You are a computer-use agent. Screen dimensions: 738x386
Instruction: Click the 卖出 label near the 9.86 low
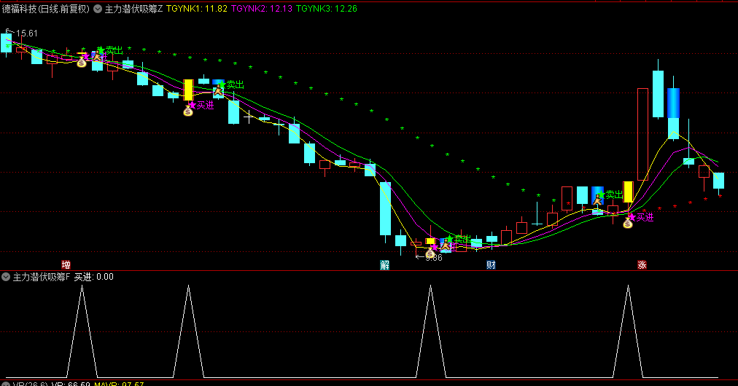462,240
